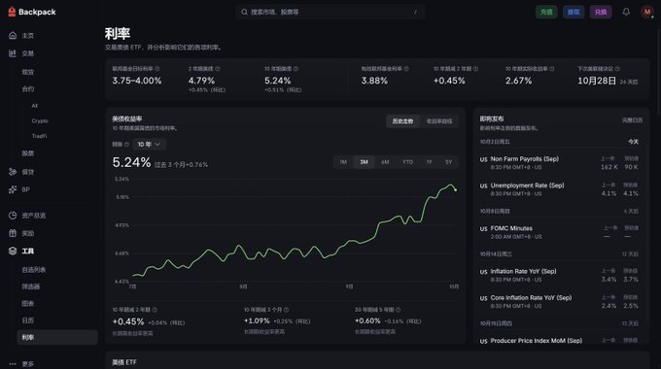Click info icon above bottom +0.45% spread
This screenshot has width=661, height=369.
[155, 310]
